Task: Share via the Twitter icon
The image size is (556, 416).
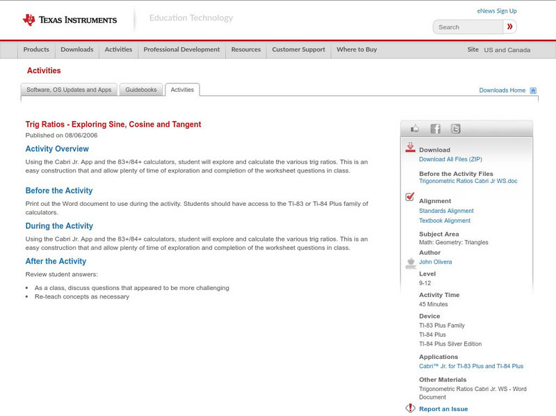Action: tap(455, 129)
